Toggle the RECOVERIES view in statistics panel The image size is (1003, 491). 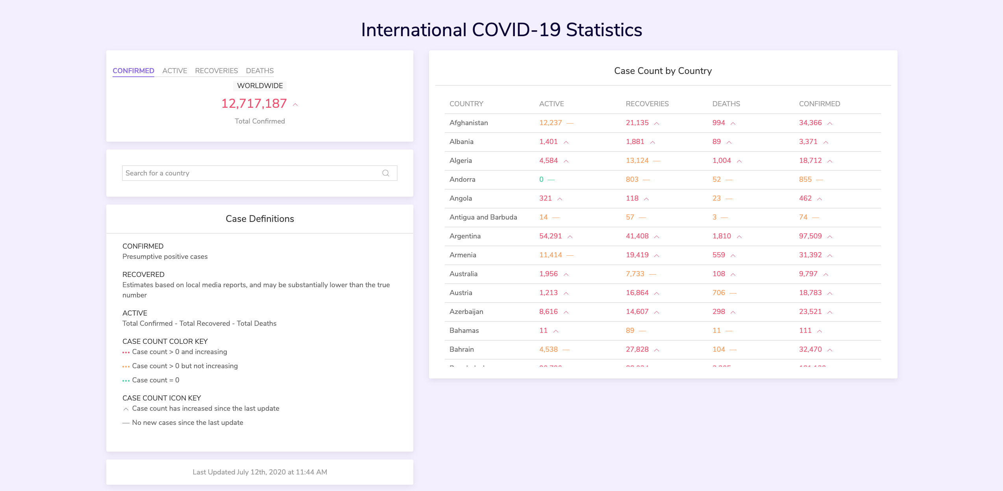click(x=216, y=70)
